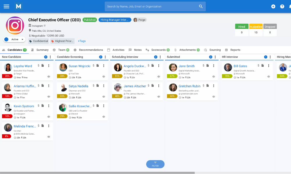Click the 67% match score on Jane Smith
291x174 pixels.
[172, 76]
